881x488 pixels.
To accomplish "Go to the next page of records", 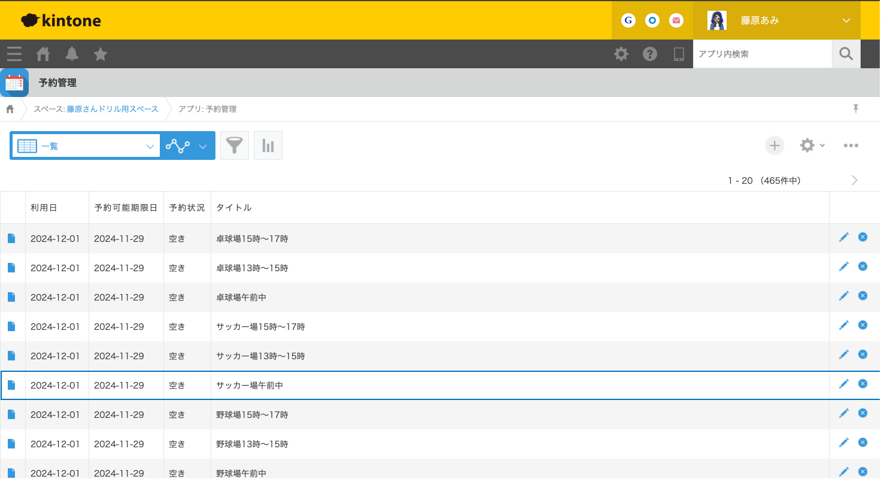I will tap(855, 180).
